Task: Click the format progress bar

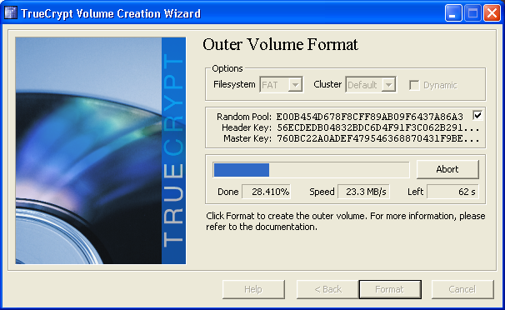Action: [311, 170]
